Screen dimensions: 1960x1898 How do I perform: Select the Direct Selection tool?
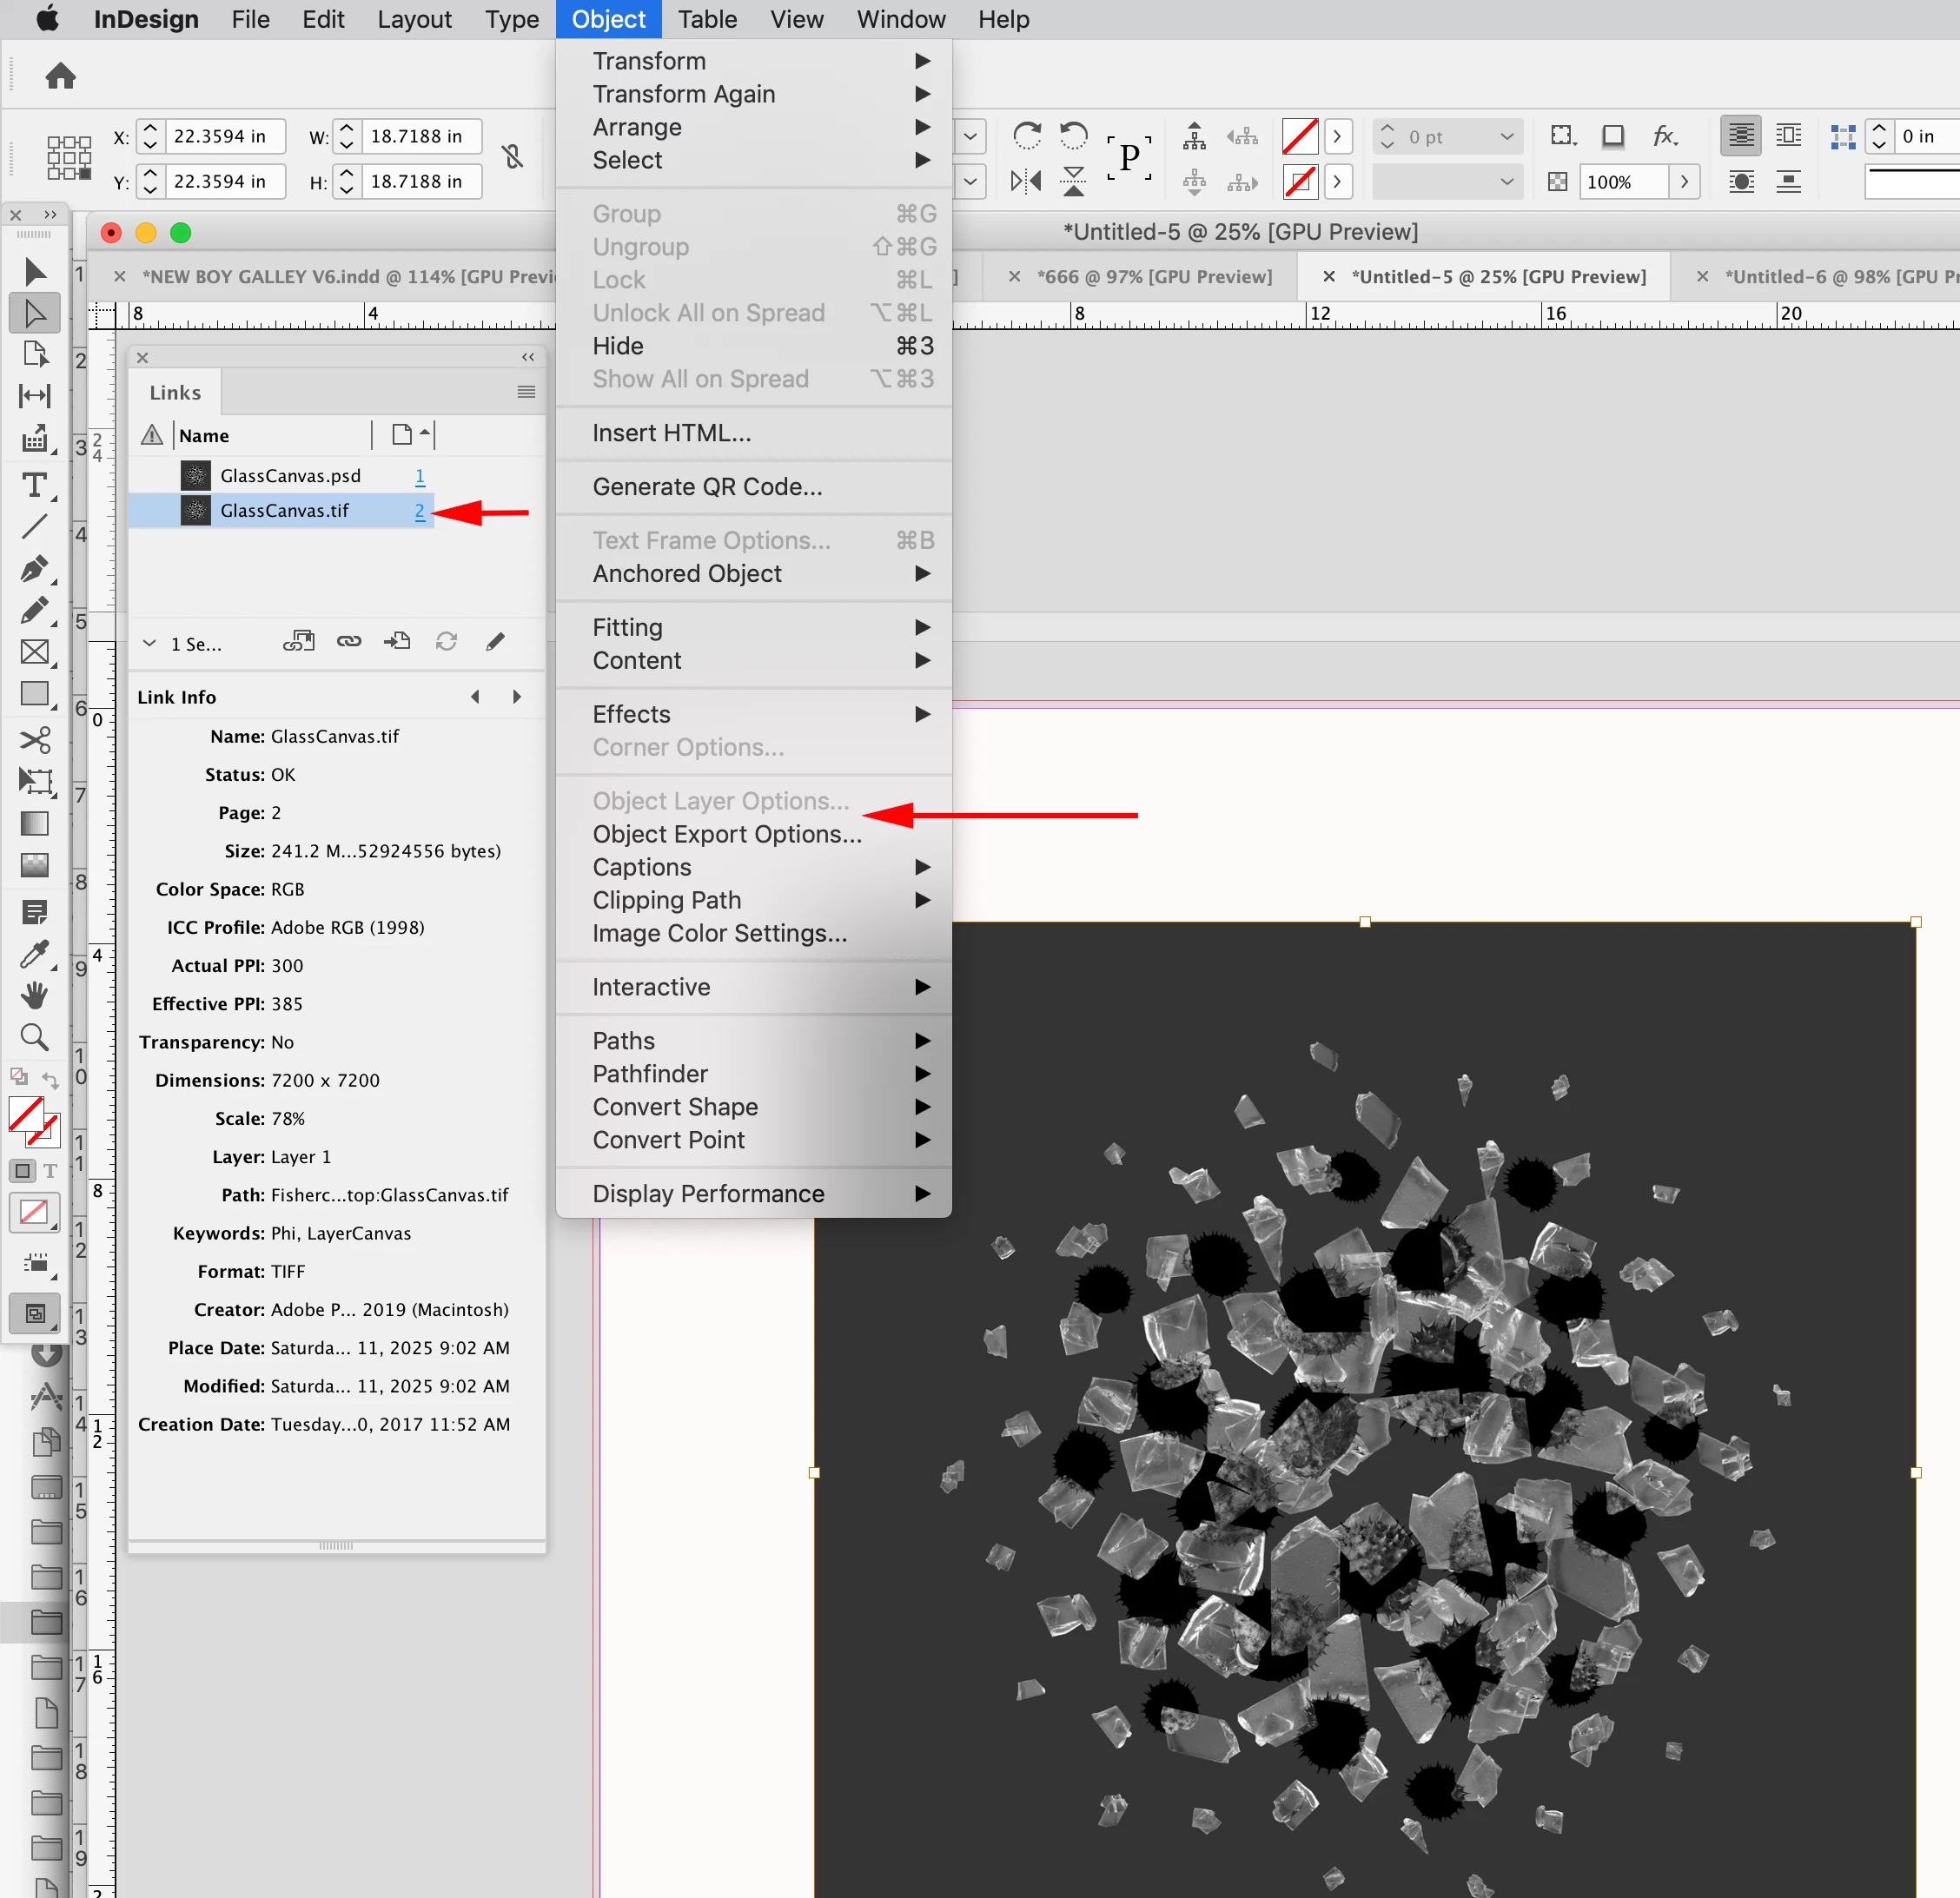click(x=35, y=314)
